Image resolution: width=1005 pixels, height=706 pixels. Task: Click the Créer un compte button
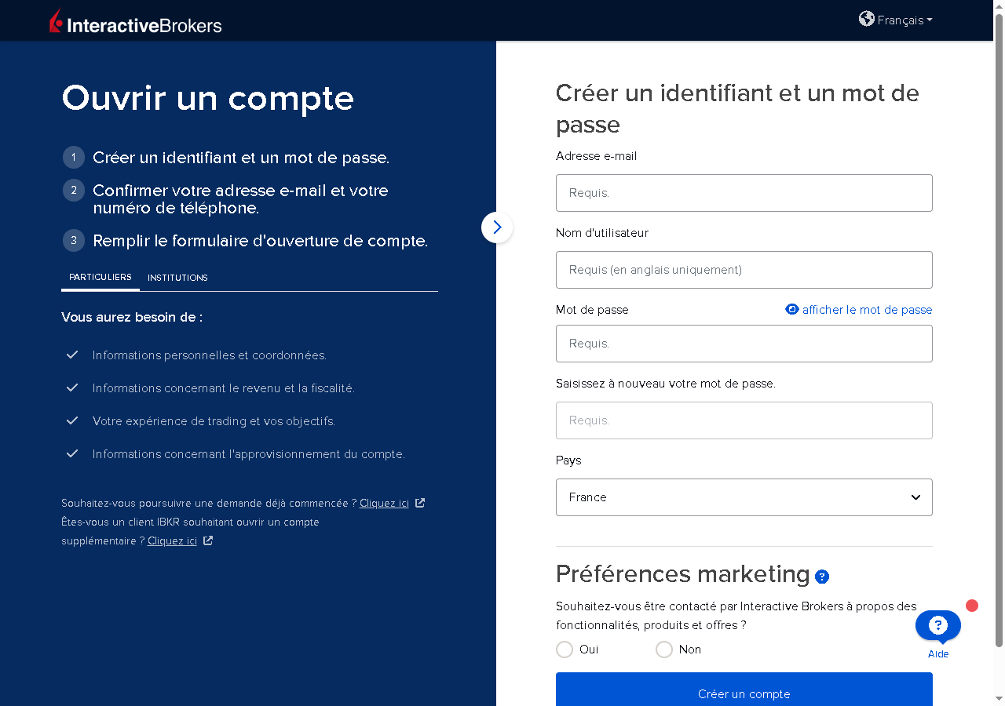pyautogui.click(x=744, y=690)
